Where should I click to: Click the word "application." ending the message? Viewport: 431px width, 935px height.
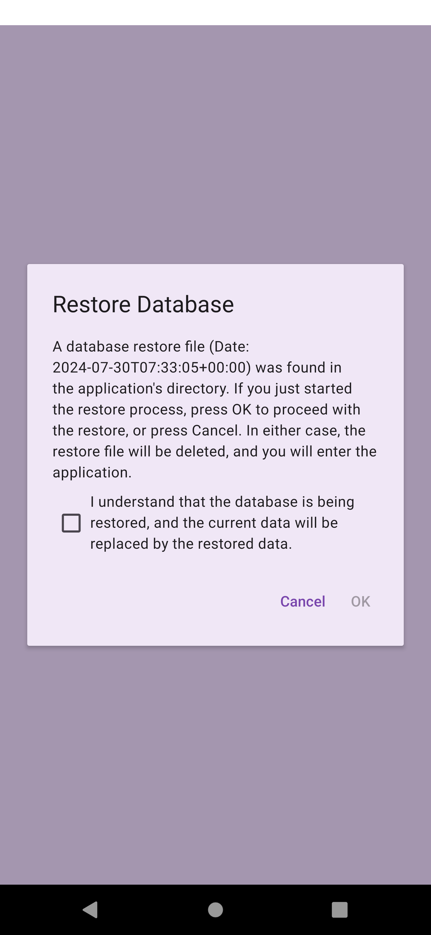pyautogui.click(x=92, y=472)
